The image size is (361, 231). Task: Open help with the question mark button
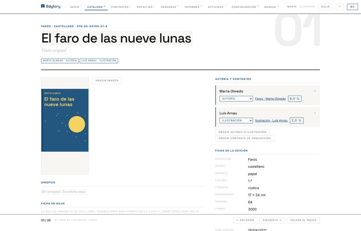pos(340,7)
